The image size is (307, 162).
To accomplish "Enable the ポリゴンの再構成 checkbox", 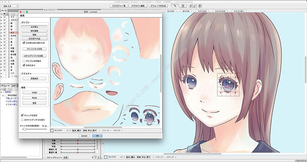I will coord(24,61).
